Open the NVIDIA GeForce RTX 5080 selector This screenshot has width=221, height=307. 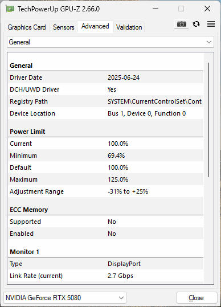tap(65, 298)
